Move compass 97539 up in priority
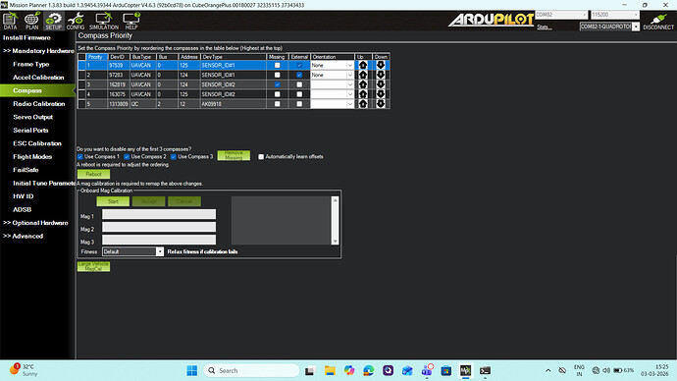Image resolution: width=677 pixels, height=381 pixels. tap(363, 65)
